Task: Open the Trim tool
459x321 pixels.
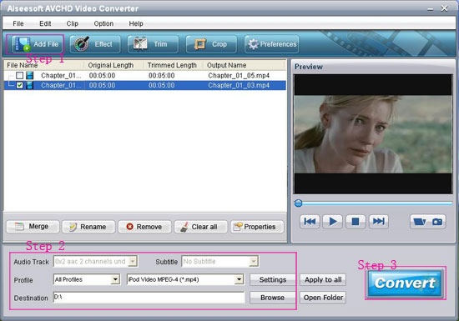Action: [x=153, y=44]
